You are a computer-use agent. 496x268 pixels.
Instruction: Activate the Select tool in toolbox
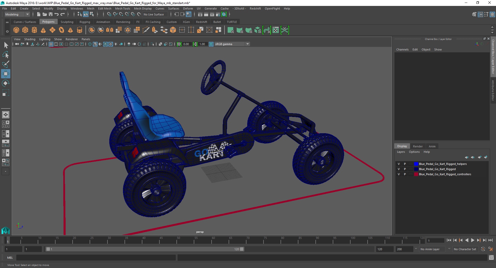tap(6, 45)
